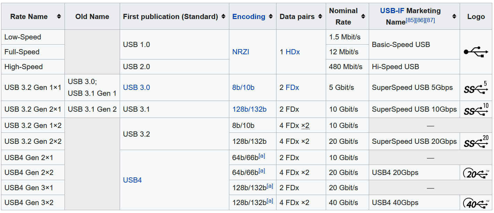Screen dimensions: 494x213
Task: Open the 8b/10b encoding link
Action: click(243, 87)
